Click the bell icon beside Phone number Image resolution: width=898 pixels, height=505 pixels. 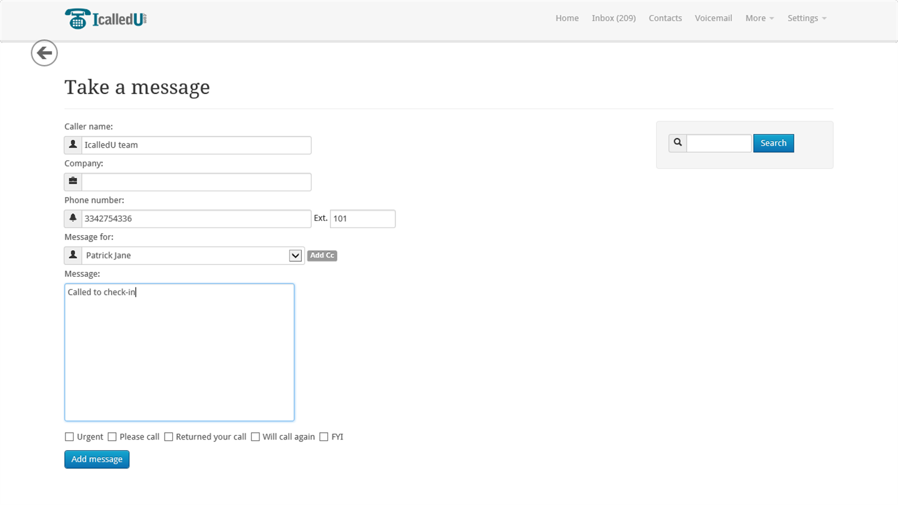click(x=73, y=219)
